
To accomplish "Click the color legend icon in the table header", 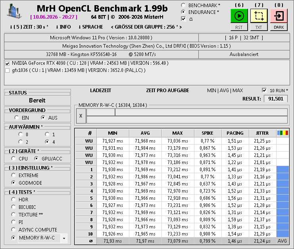I will coord(282,133).
